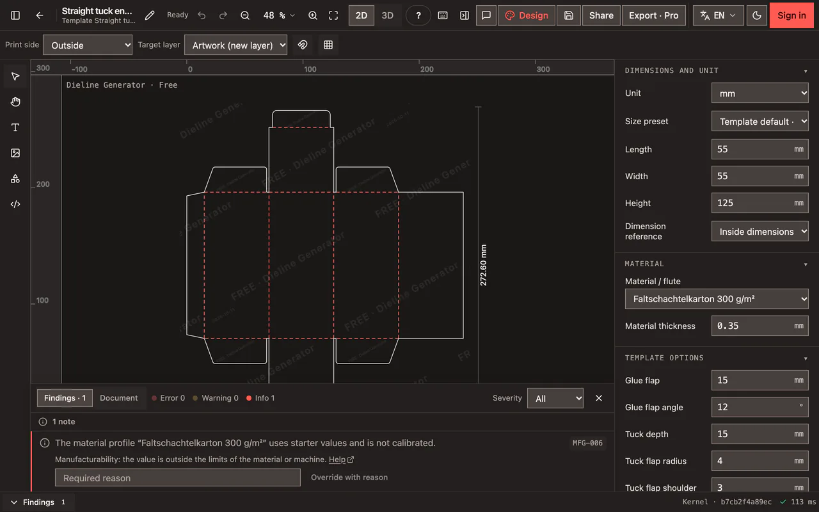
Task: Open the Unit dropdown
Action: coord(760,93)
